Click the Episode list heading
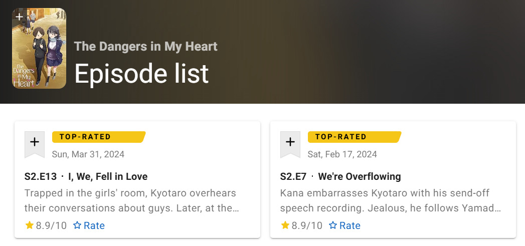This screenshot has width=525, height=246. [x=141, y=74]
